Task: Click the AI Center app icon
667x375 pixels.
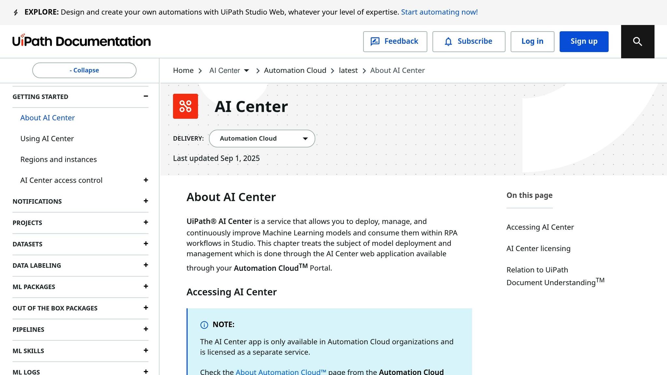Action: (x=185, y=106)
